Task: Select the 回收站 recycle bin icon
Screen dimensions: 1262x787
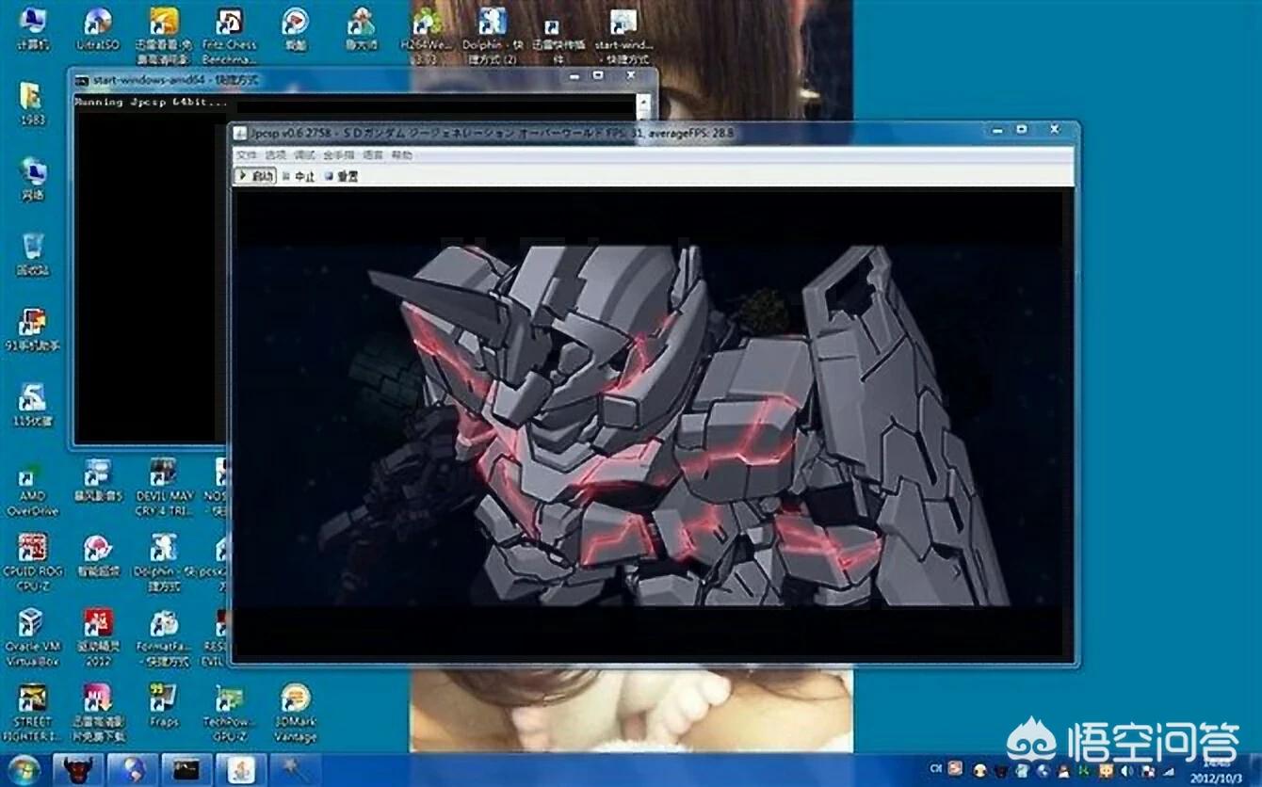Action: 32,254
